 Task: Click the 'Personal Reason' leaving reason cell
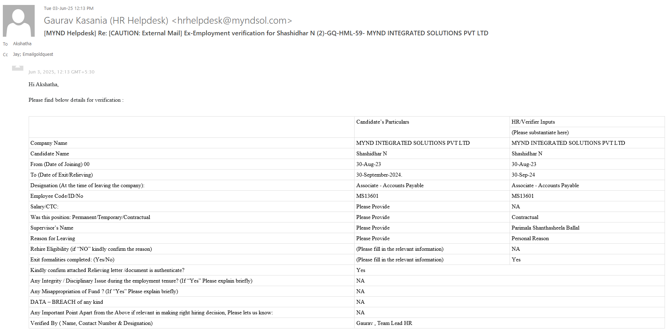[x=530, y=238]
